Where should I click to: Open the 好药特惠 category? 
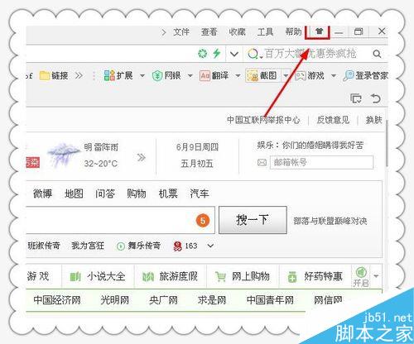coord(315,276)
